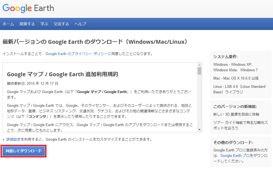Click the その他のダウンロード: heading
Screen dimensions: 273x169
click(x=233, y=143)
